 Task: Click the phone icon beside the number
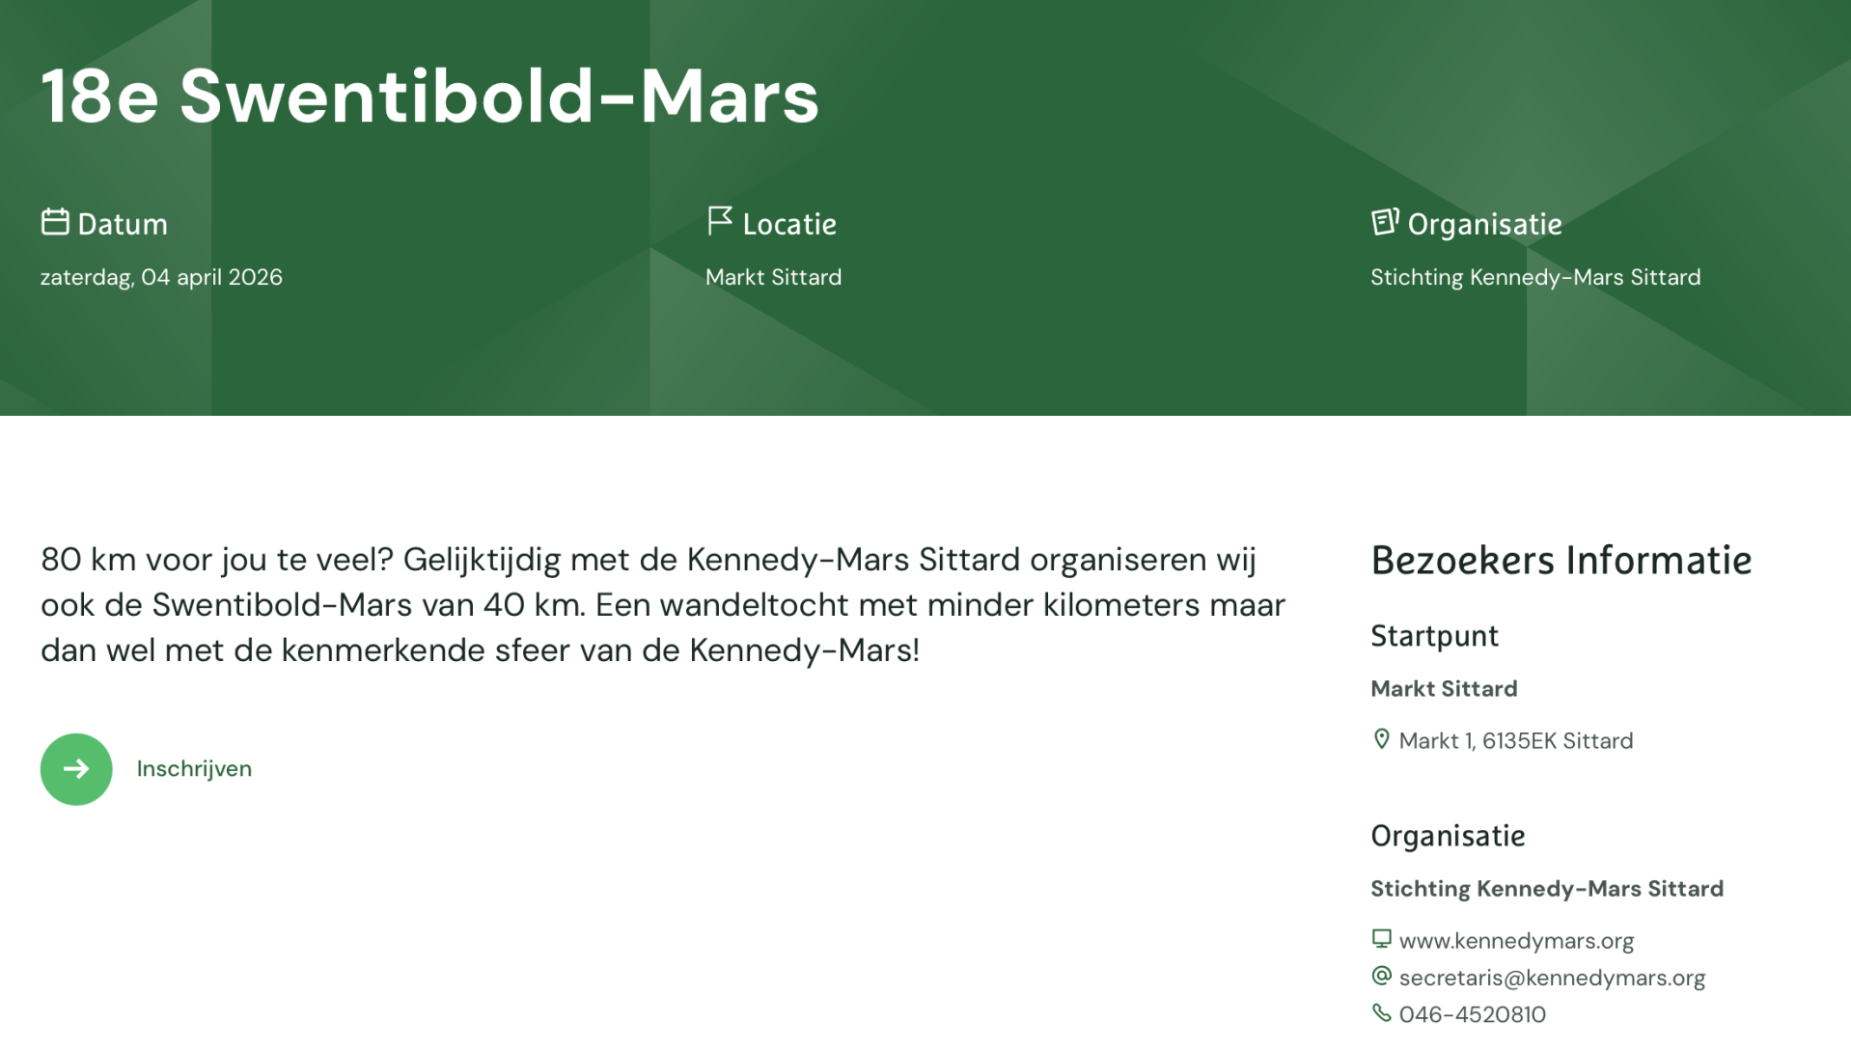click(x=1381, y=1012)
